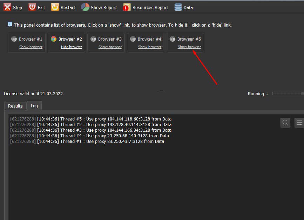Image resolution: width=304 pixels, height=220 pixels.
Task: Switch to the Results tab
Action: coord(15,106)
